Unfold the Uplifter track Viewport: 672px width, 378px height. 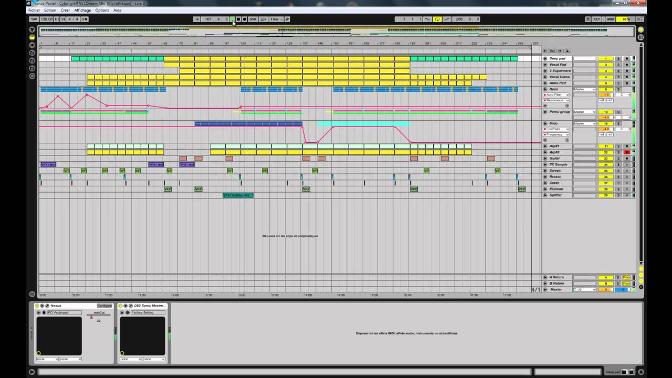point(545,195)
